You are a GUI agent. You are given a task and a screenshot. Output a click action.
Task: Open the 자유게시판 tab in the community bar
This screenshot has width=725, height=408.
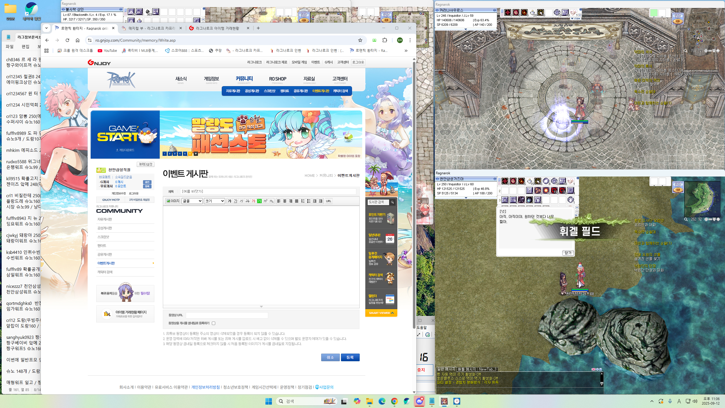[x=233, y=91]
